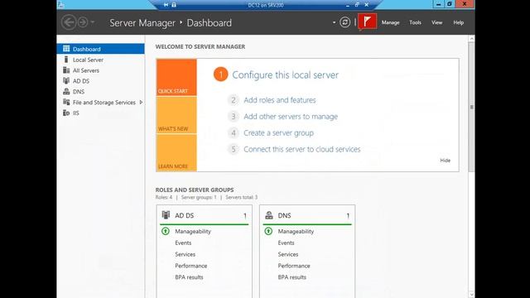Click Create a server group
530x298 pixels.
278,132
